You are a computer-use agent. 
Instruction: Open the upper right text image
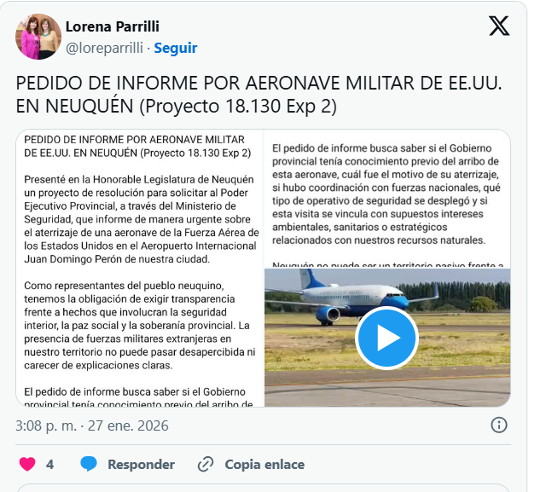387,199
